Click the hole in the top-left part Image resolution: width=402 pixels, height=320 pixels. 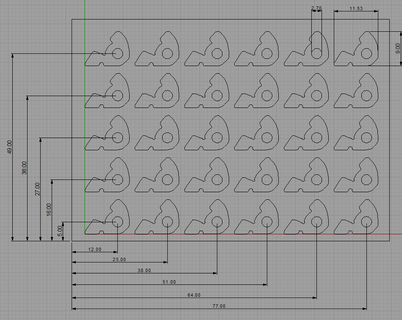pyautogui.click(x=117, y=53)
